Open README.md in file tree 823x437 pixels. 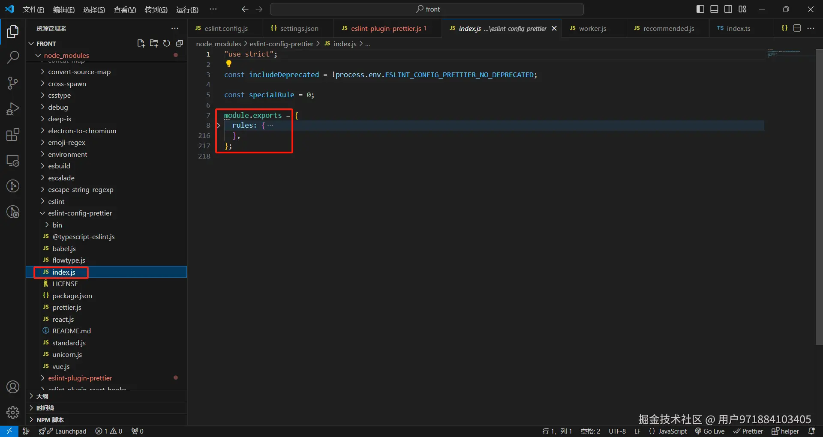click(x=72, y=331)
